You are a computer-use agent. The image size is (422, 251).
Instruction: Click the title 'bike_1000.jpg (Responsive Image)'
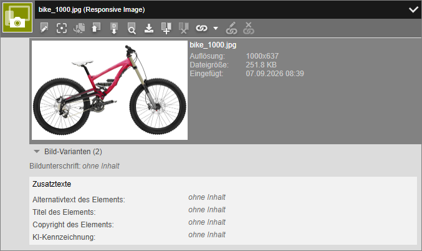pyautogui.click(x=92, y=10)
